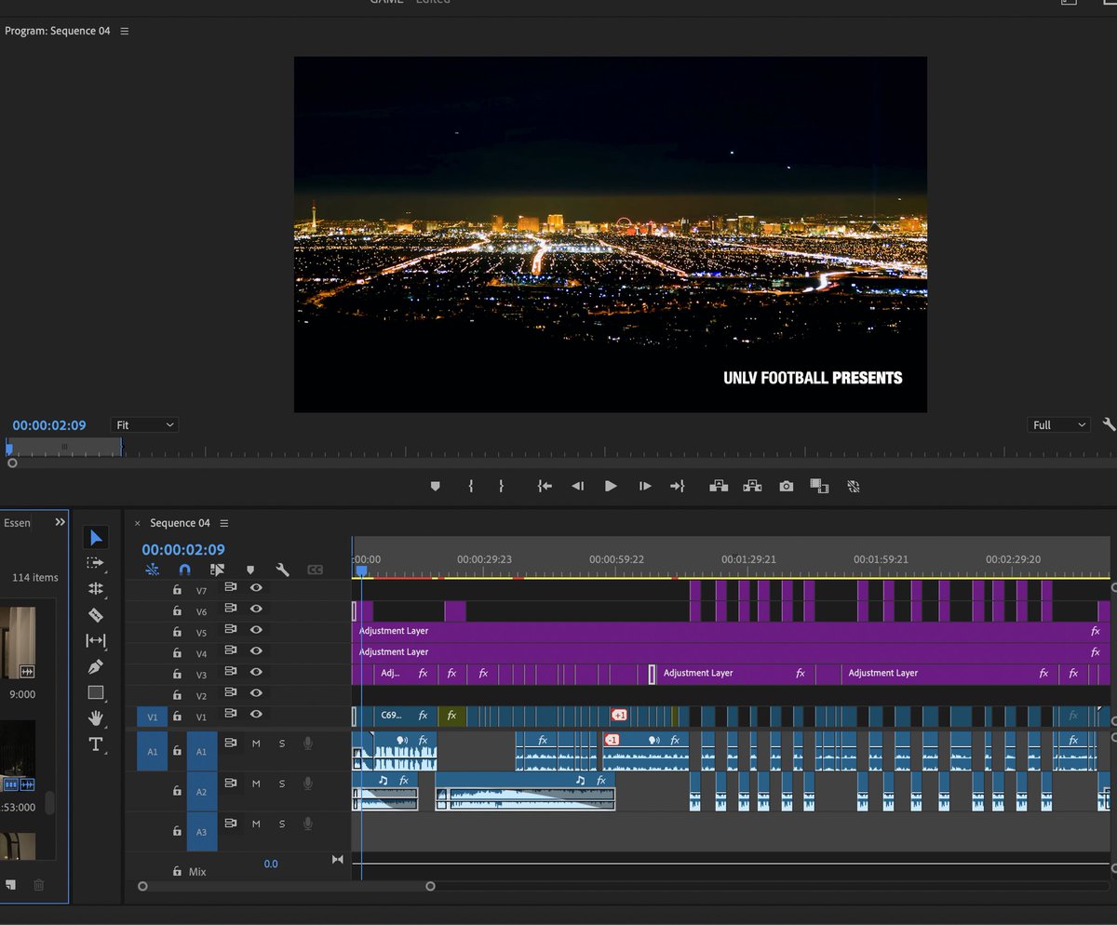
Task: Select the Razor tool
Action: [x=96, y=615]
